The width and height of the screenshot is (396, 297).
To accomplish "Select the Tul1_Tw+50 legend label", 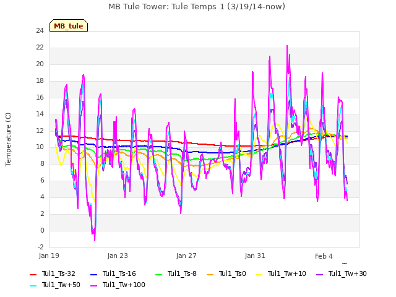I will tap(61, 285).
